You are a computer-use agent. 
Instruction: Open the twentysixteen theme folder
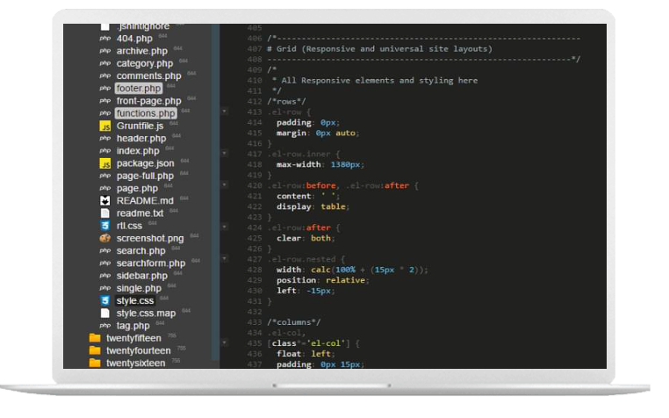[x=136, y=363]
